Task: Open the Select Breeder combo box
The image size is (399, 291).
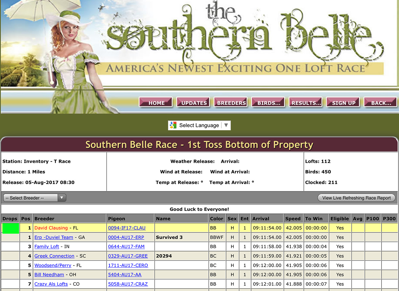Action: point(35,198)
